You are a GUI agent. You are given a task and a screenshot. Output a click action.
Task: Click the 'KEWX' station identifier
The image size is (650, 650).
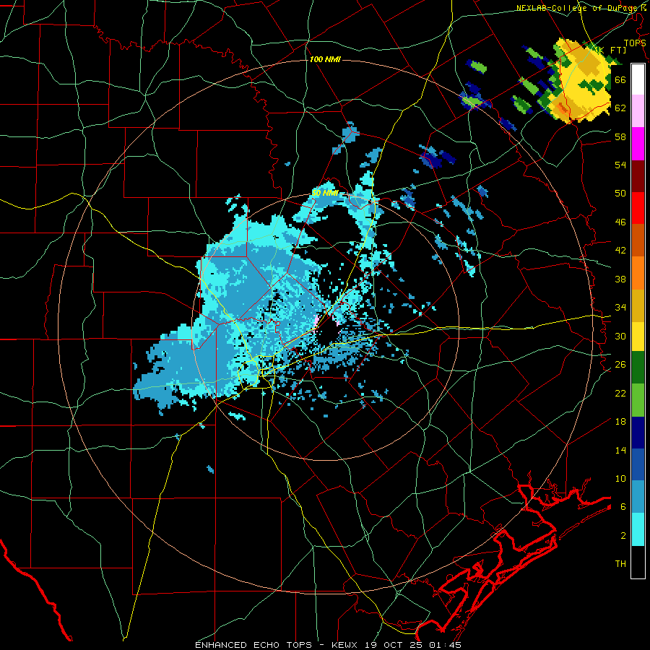coord(346,645)
